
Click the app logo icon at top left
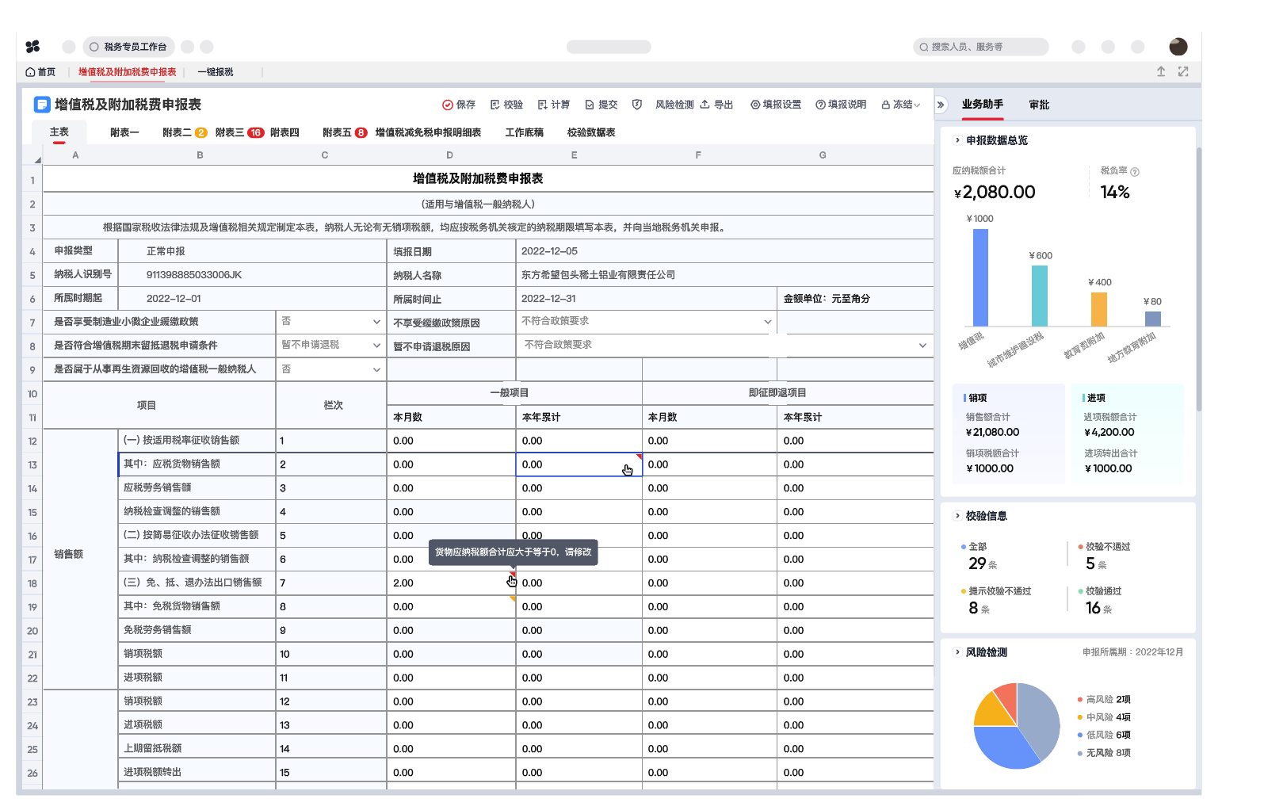(32, 47)
